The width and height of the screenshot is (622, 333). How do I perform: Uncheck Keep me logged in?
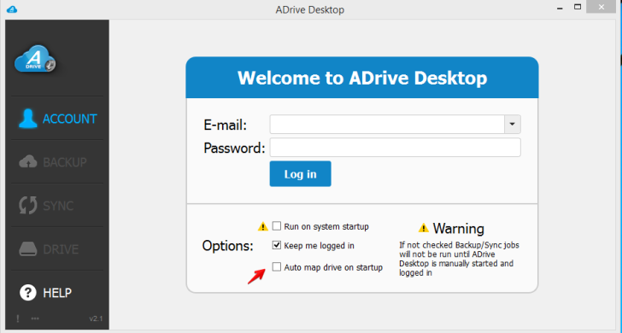277,245
